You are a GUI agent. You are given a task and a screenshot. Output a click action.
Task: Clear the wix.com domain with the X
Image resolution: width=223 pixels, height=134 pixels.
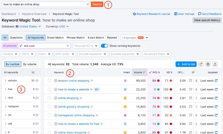tap(68, 46)
